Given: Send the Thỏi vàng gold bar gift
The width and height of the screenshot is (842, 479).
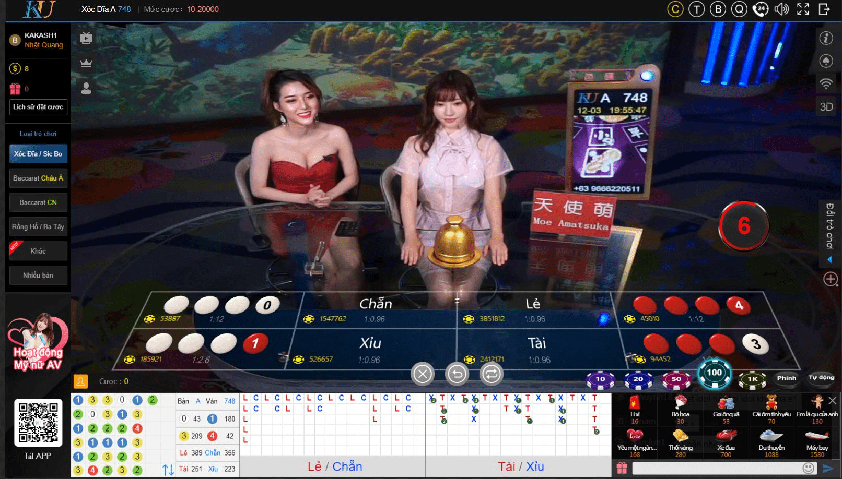Looking at the screenshot, I should pyautogui.click(x=680, y=444).
